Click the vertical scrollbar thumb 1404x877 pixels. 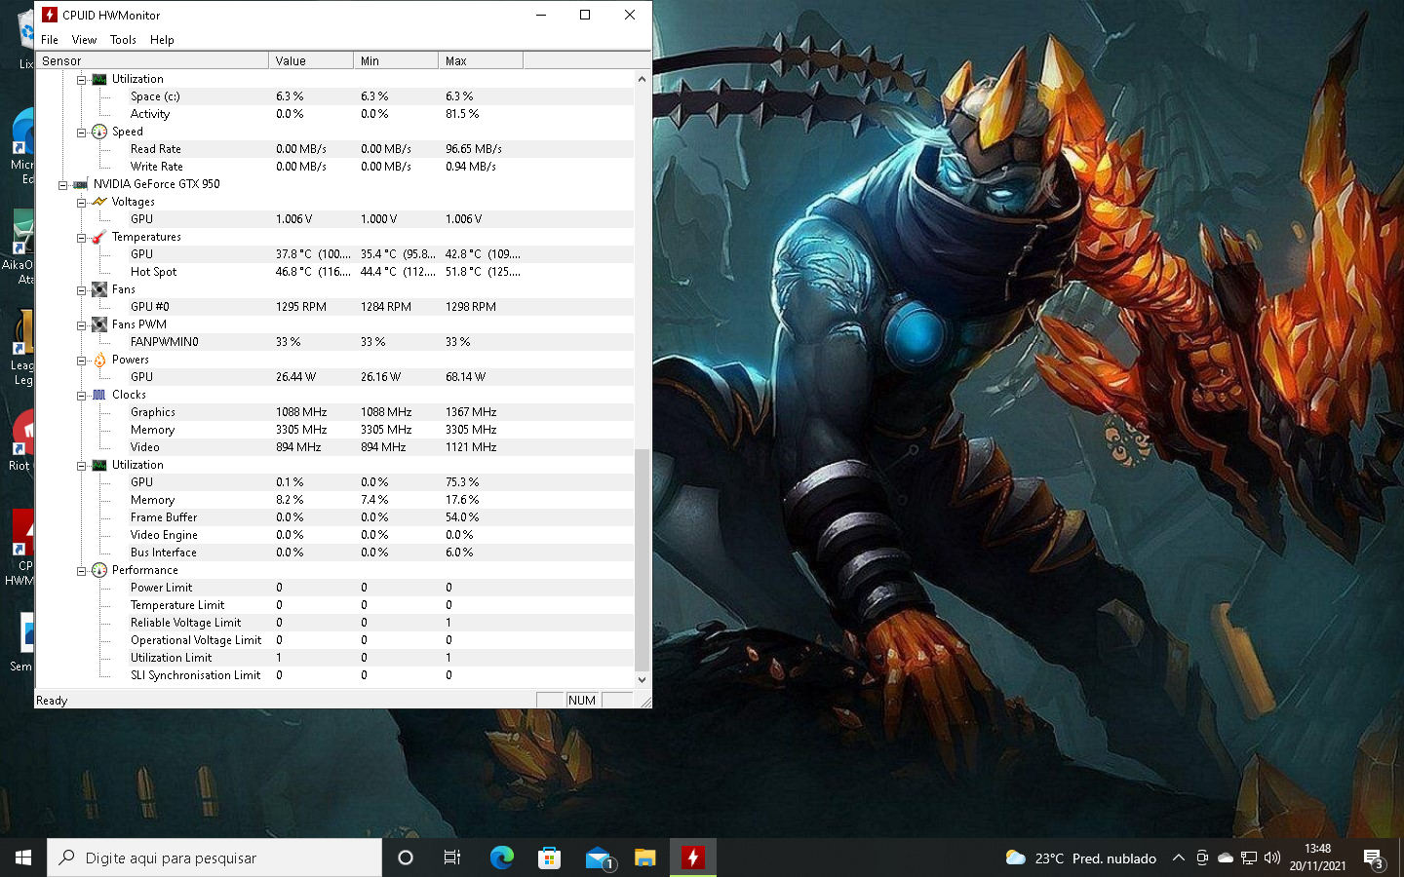pos(642,560)
